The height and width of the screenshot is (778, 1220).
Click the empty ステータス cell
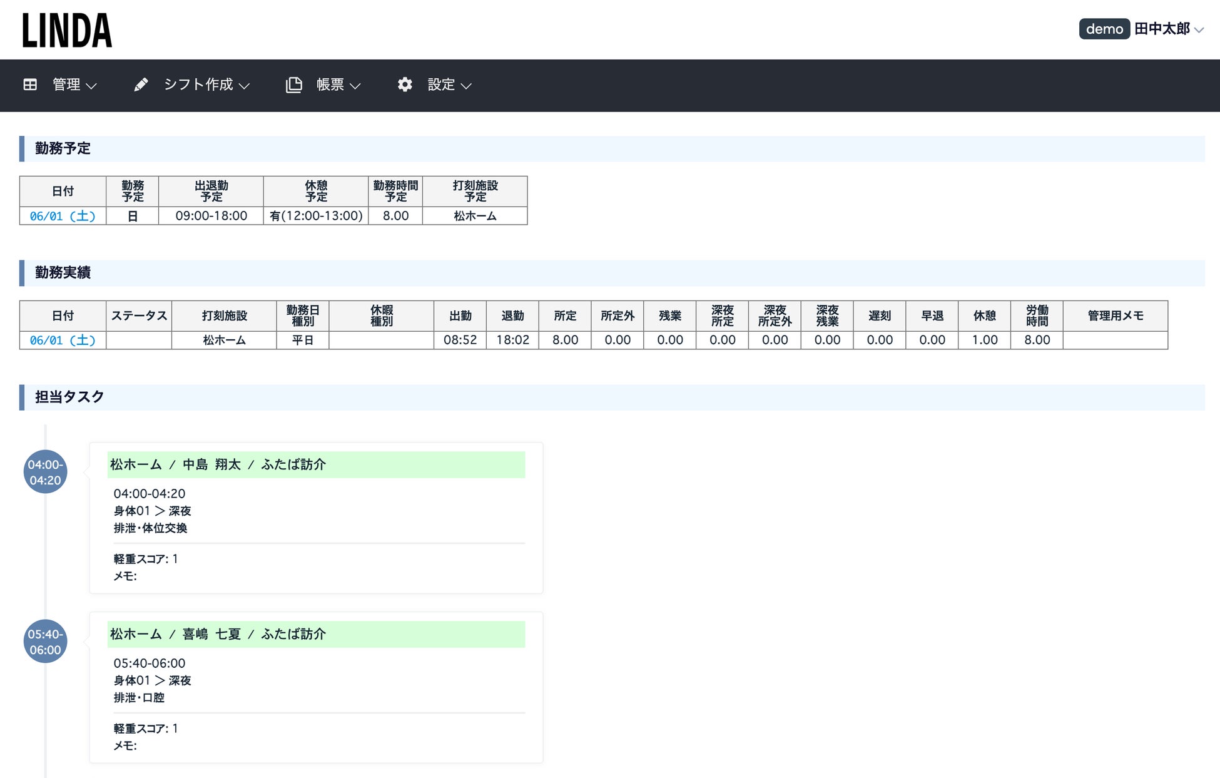139,340
